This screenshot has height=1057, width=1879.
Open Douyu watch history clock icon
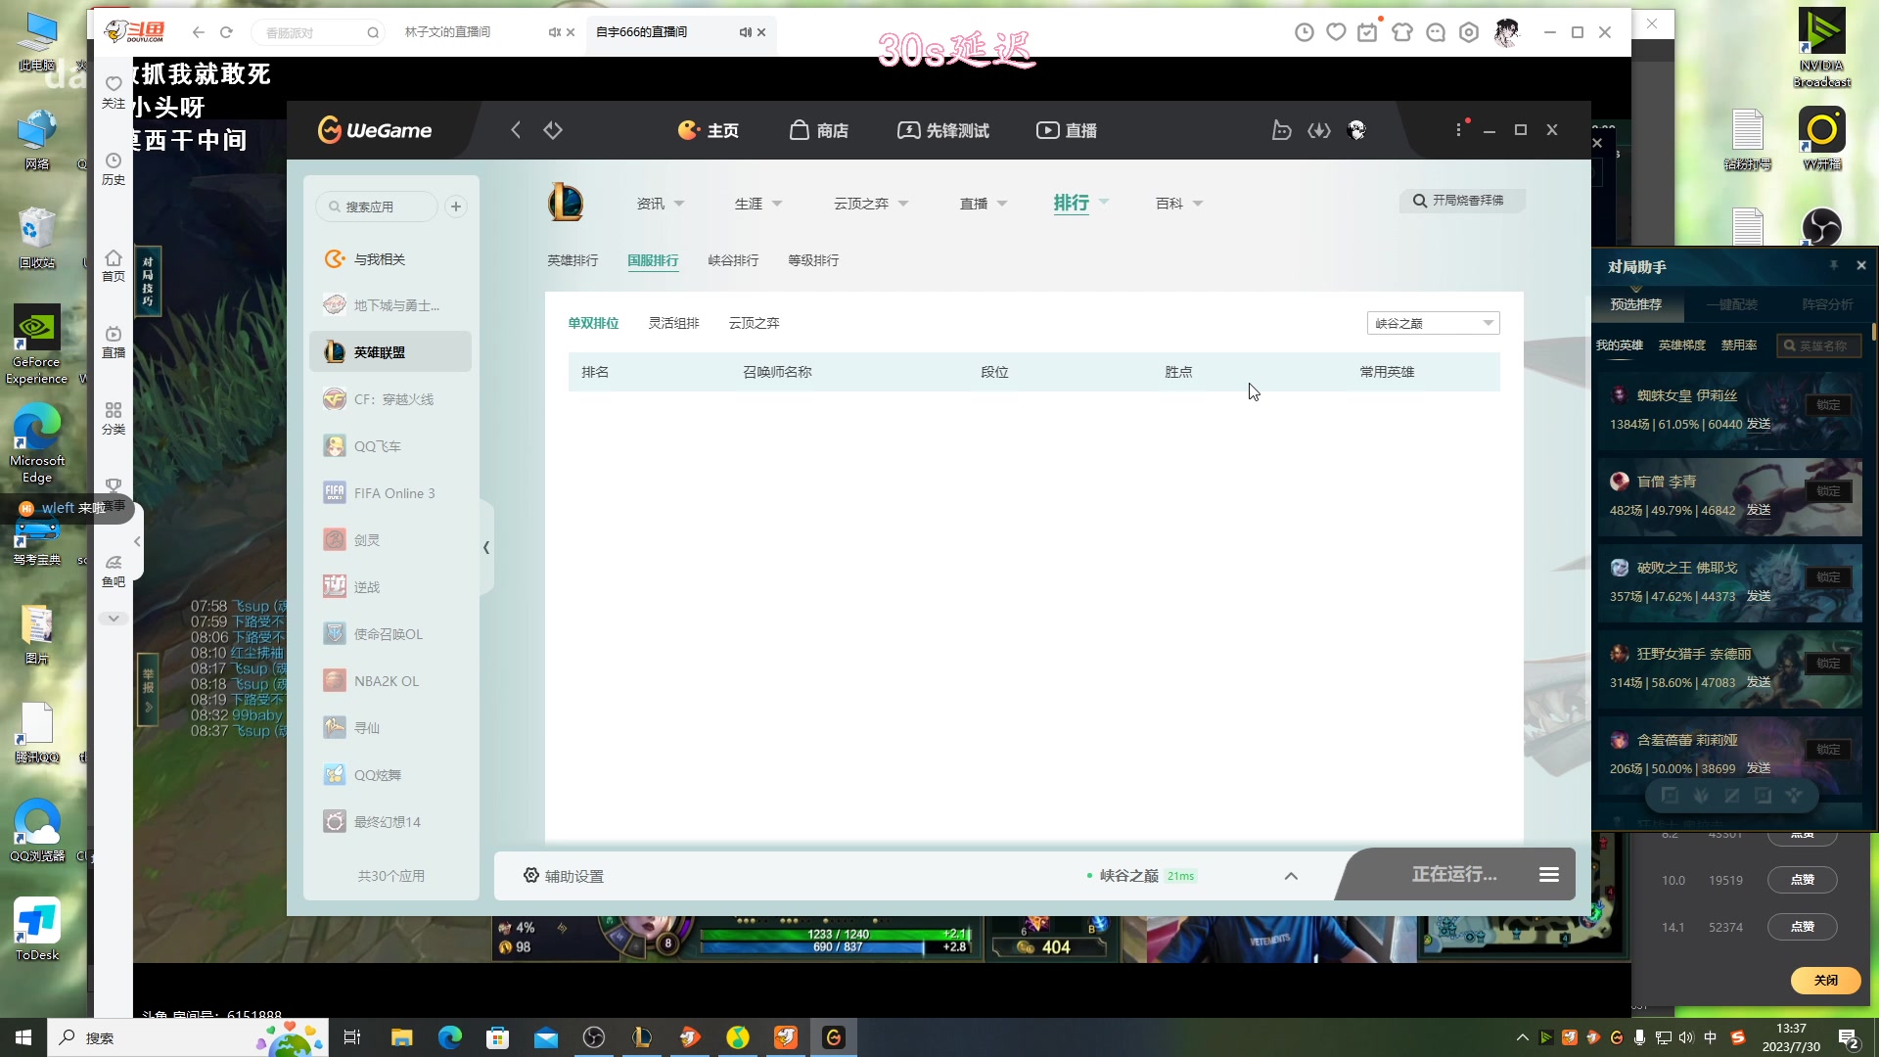[1305, 31]
